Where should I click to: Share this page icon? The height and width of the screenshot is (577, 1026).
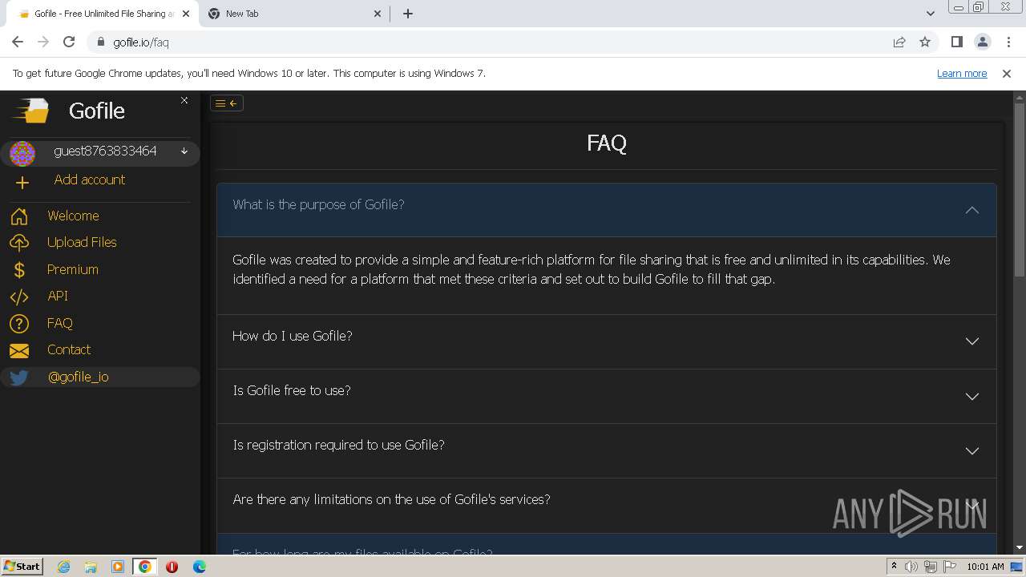point(899,42)
